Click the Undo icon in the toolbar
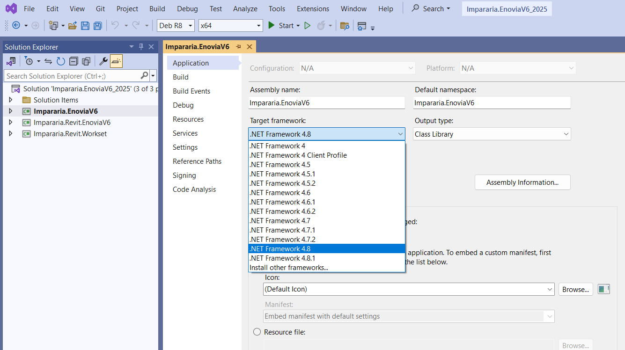Viewport: 625px width, 350px height. coord(115,25)
